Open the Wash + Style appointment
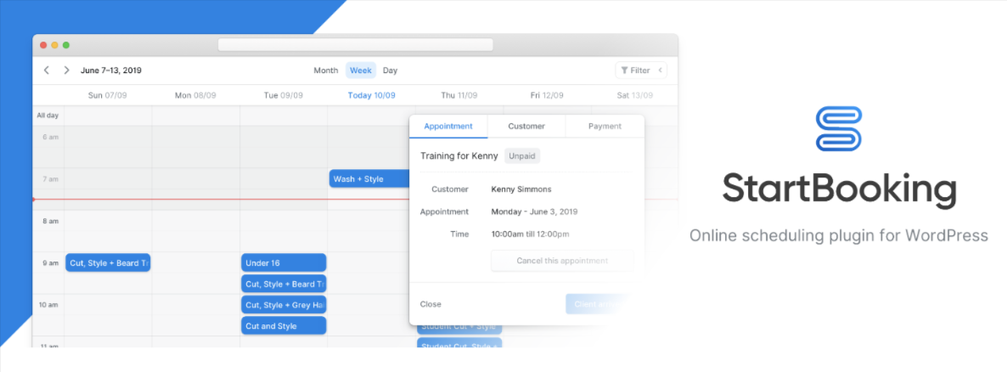The height and width of the screenshot is (372, 1007). tap(370, 178)
